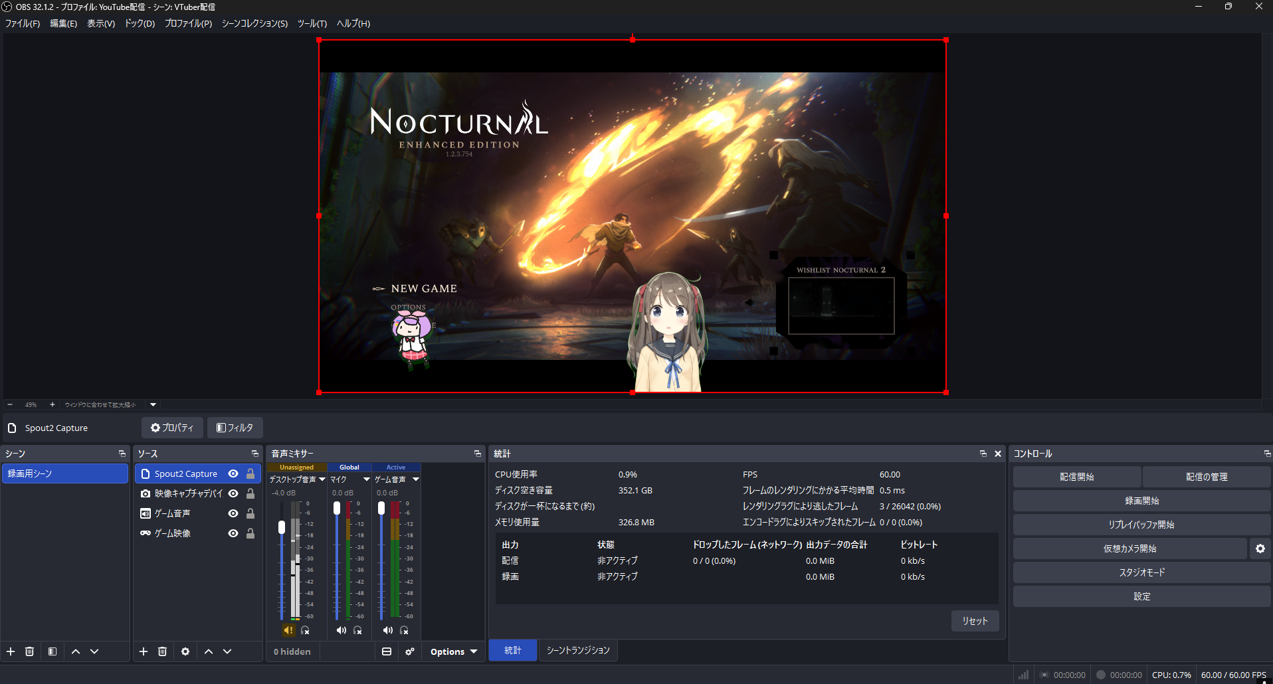
Task: Open the ファイル(F) menu
Action: click(x=23, y=23)
